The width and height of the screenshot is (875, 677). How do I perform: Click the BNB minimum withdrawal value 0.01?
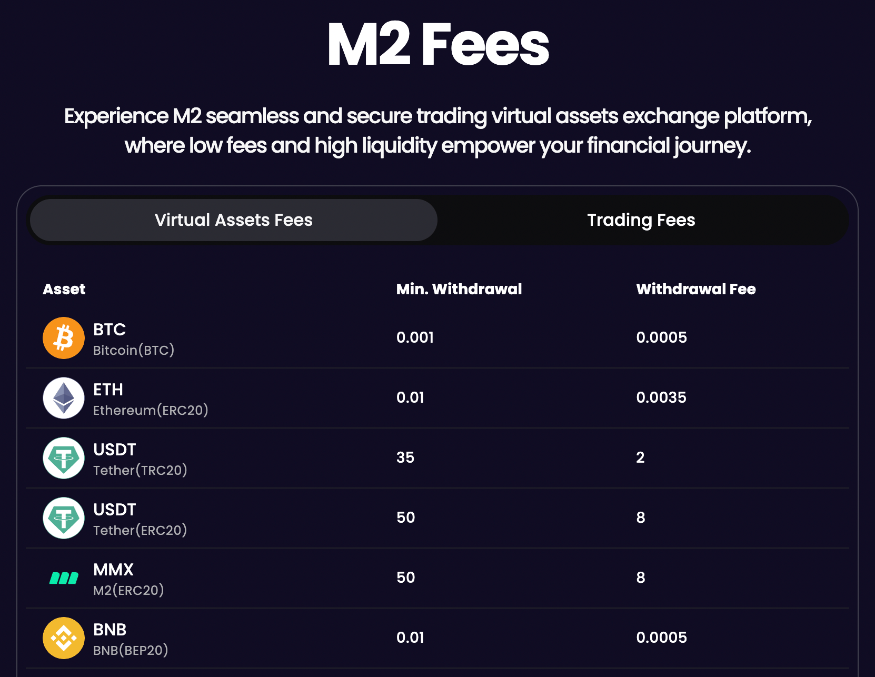click(x=411, y=638)
